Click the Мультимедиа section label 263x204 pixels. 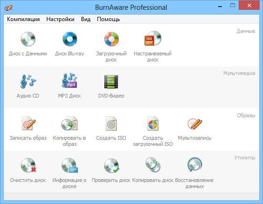tap(239, 73)
